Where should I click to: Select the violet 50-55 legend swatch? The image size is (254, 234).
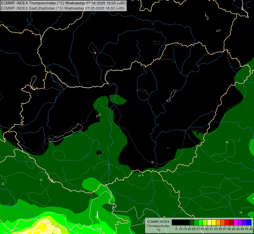tap(245, 222)
